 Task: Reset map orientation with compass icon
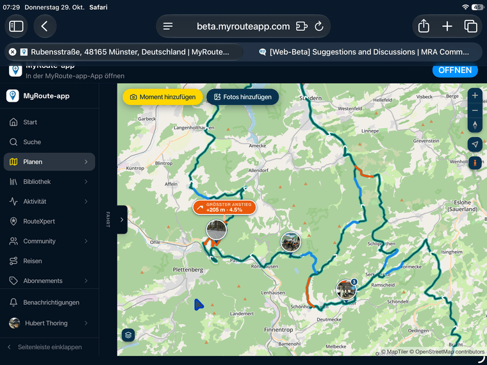(x=475, y=125)
